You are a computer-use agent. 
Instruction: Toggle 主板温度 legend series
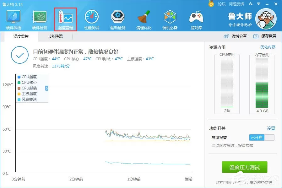coord(27,94)
